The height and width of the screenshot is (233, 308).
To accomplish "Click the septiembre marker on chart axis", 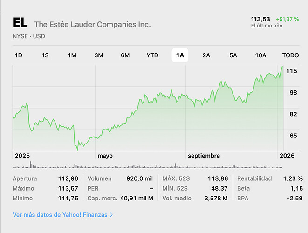I will coord(204,156).
